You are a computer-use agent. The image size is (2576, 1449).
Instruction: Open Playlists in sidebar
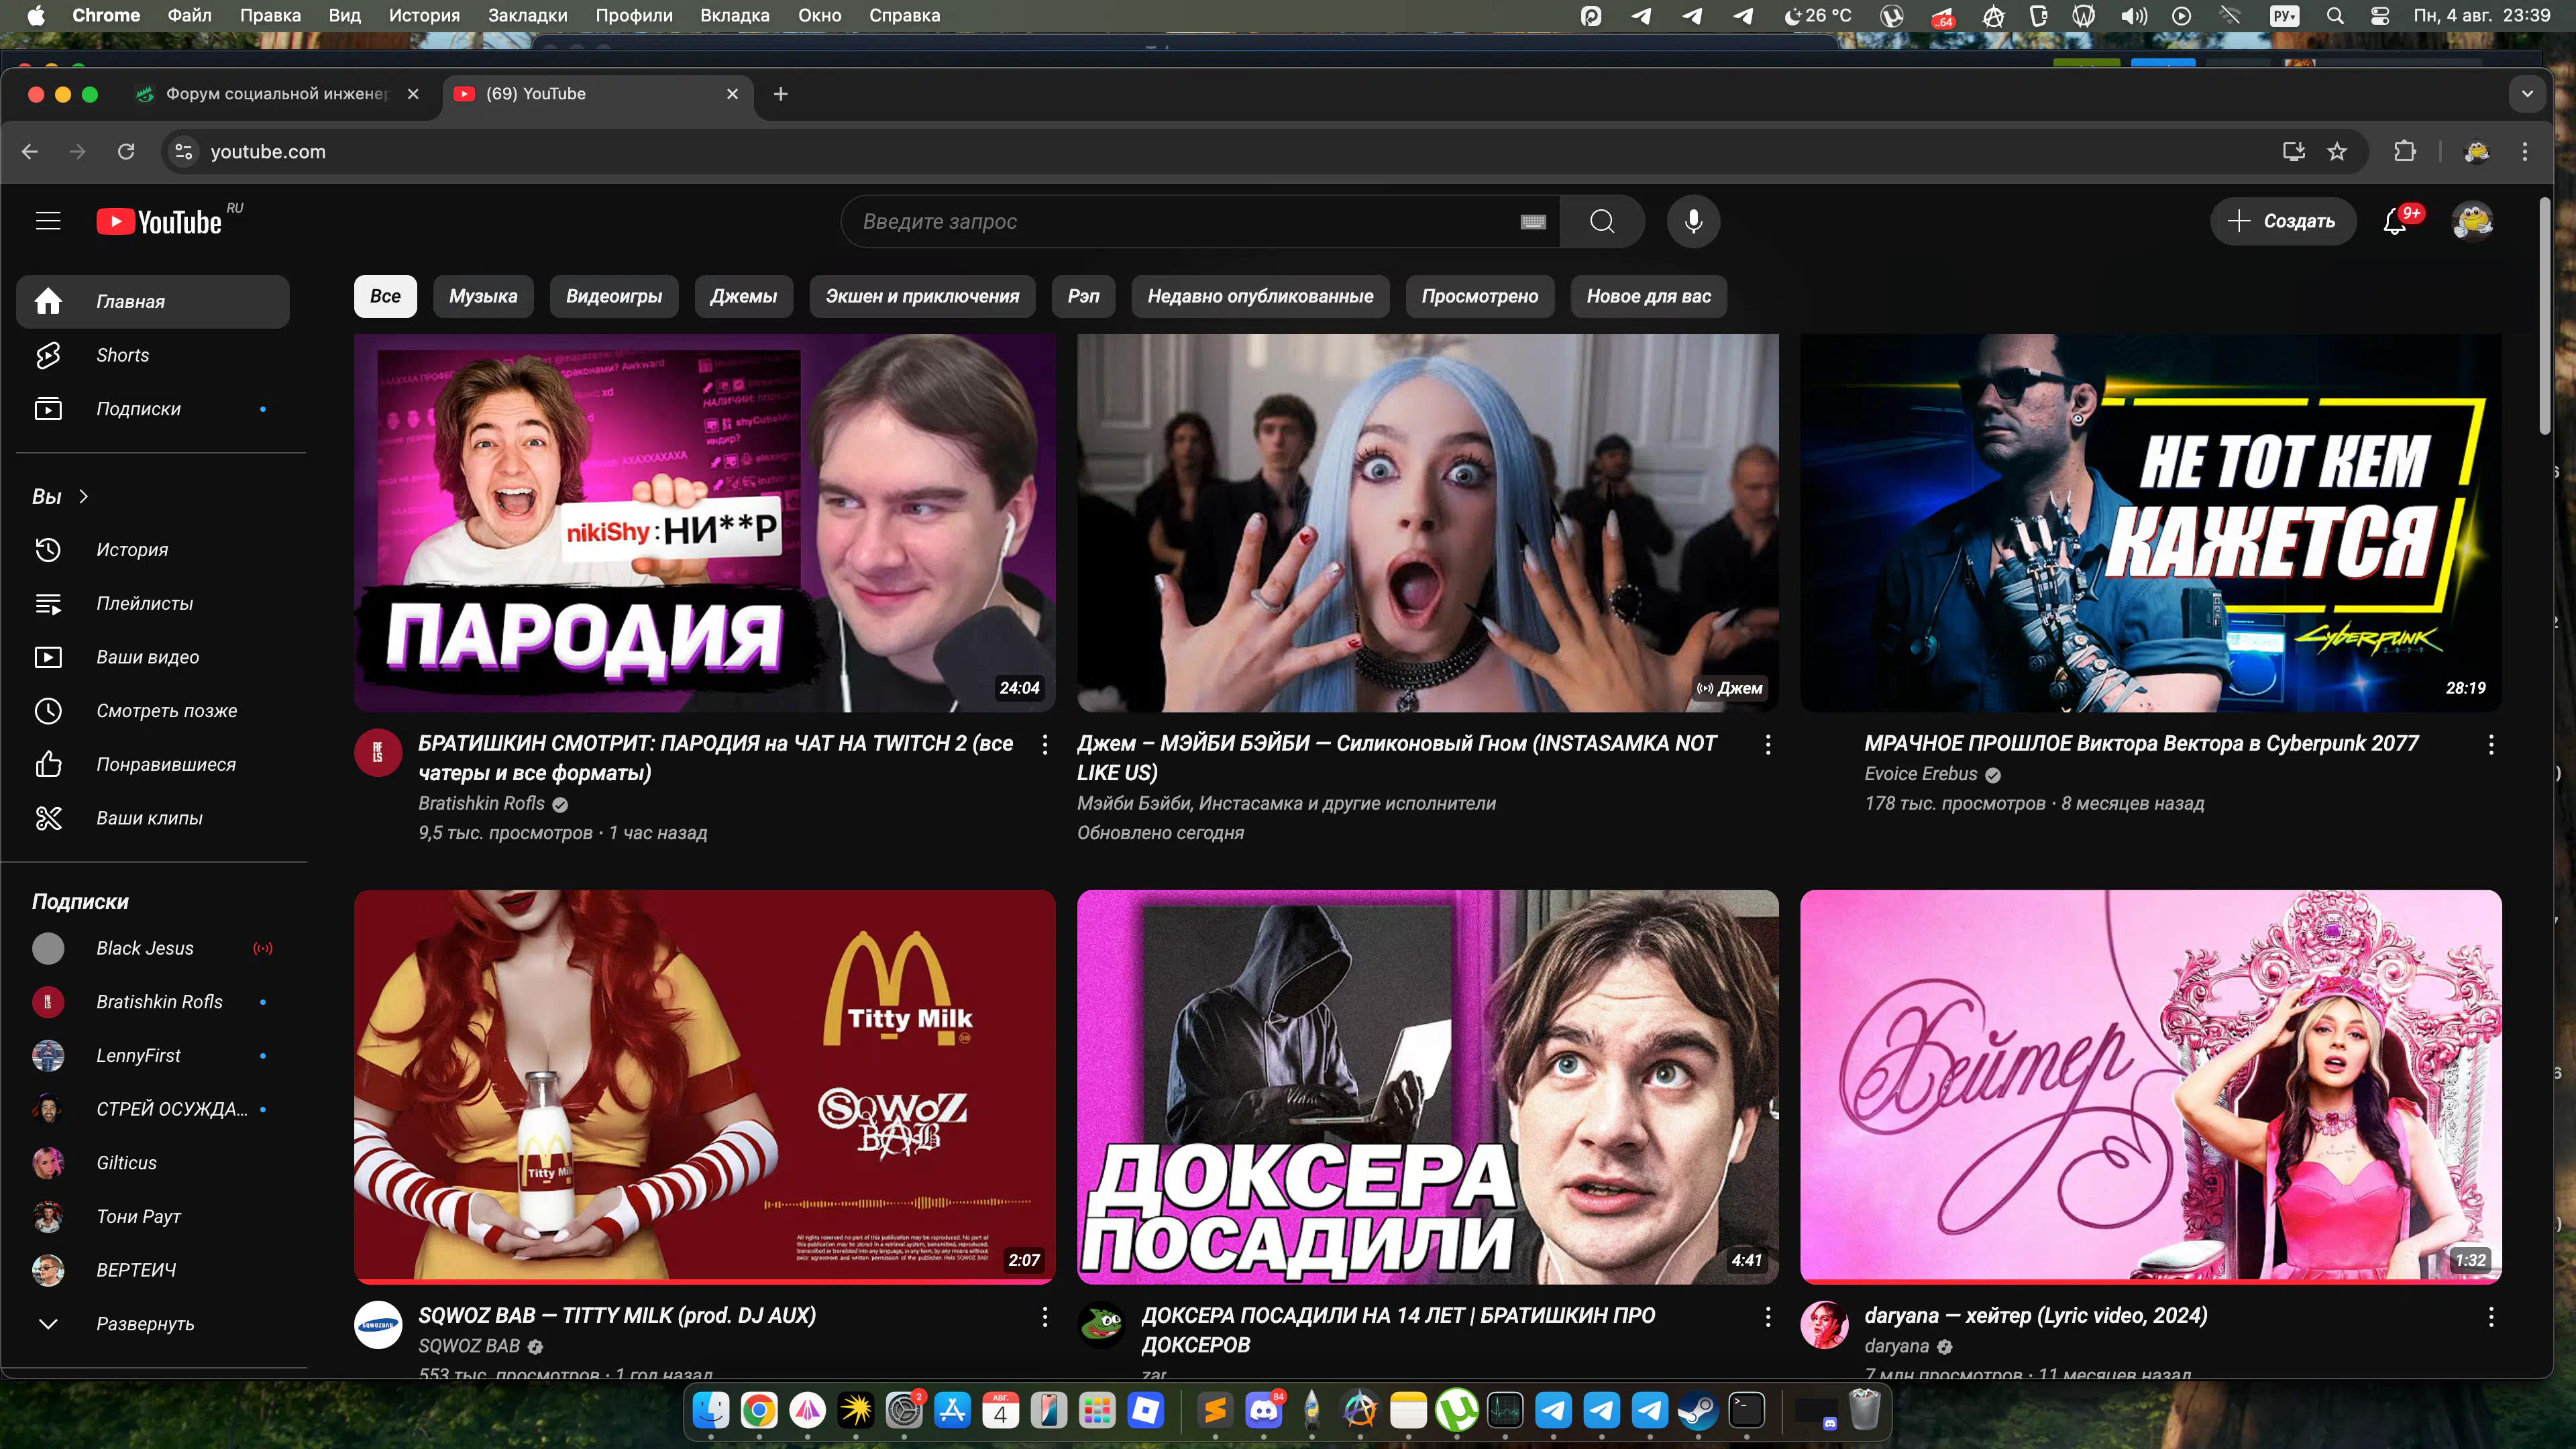pos(153,603)
